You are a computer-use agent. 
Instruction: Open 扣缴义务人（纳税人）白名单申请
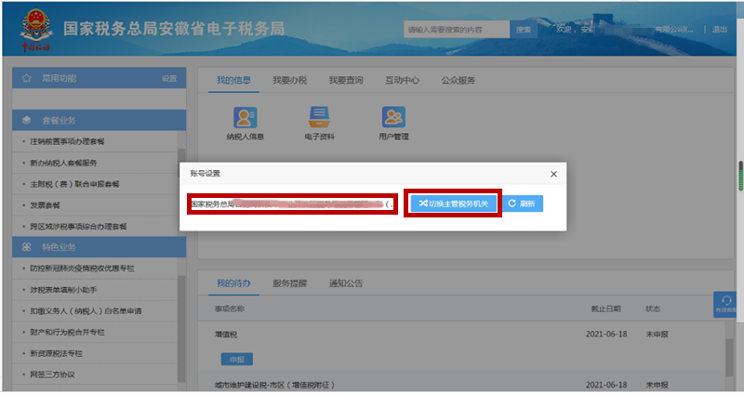click(x=86, y=311)
